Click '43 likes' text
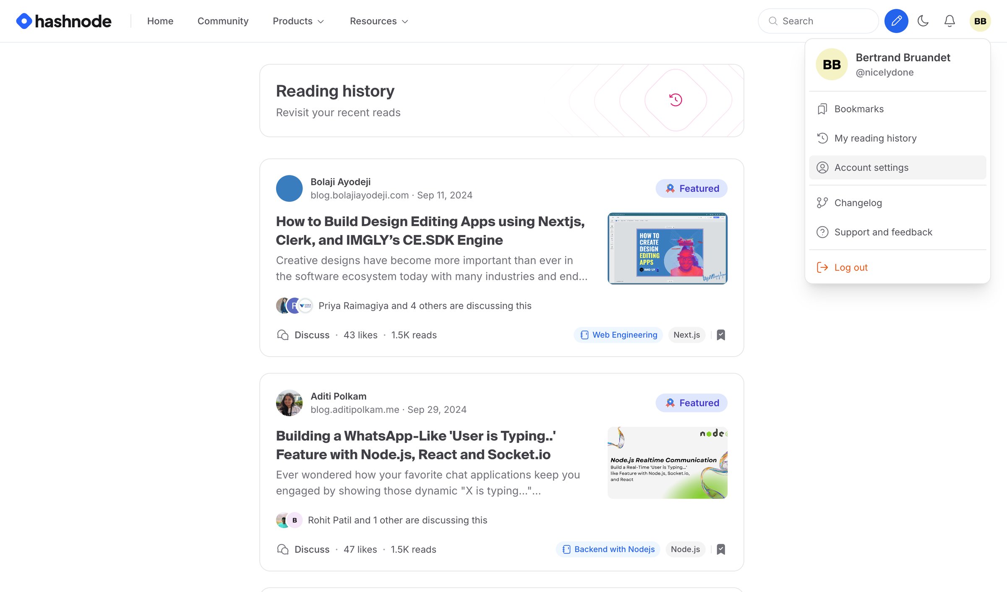 click(360, 335)
